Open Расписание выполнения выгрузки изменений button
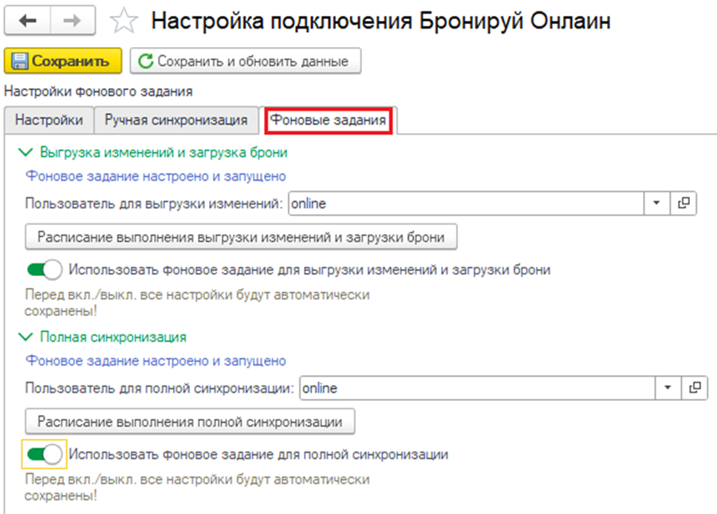This screenshot has width=717, height=514. point(241,236)
